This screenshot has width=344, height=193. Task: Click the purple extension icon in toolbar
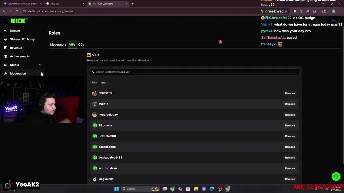[x=308, y=11]
